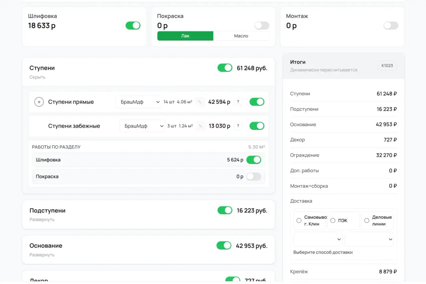Click the 727 ₽ Декор total in Итоги
The width and height of the screenshot is (426, 284).
[390, 140]
